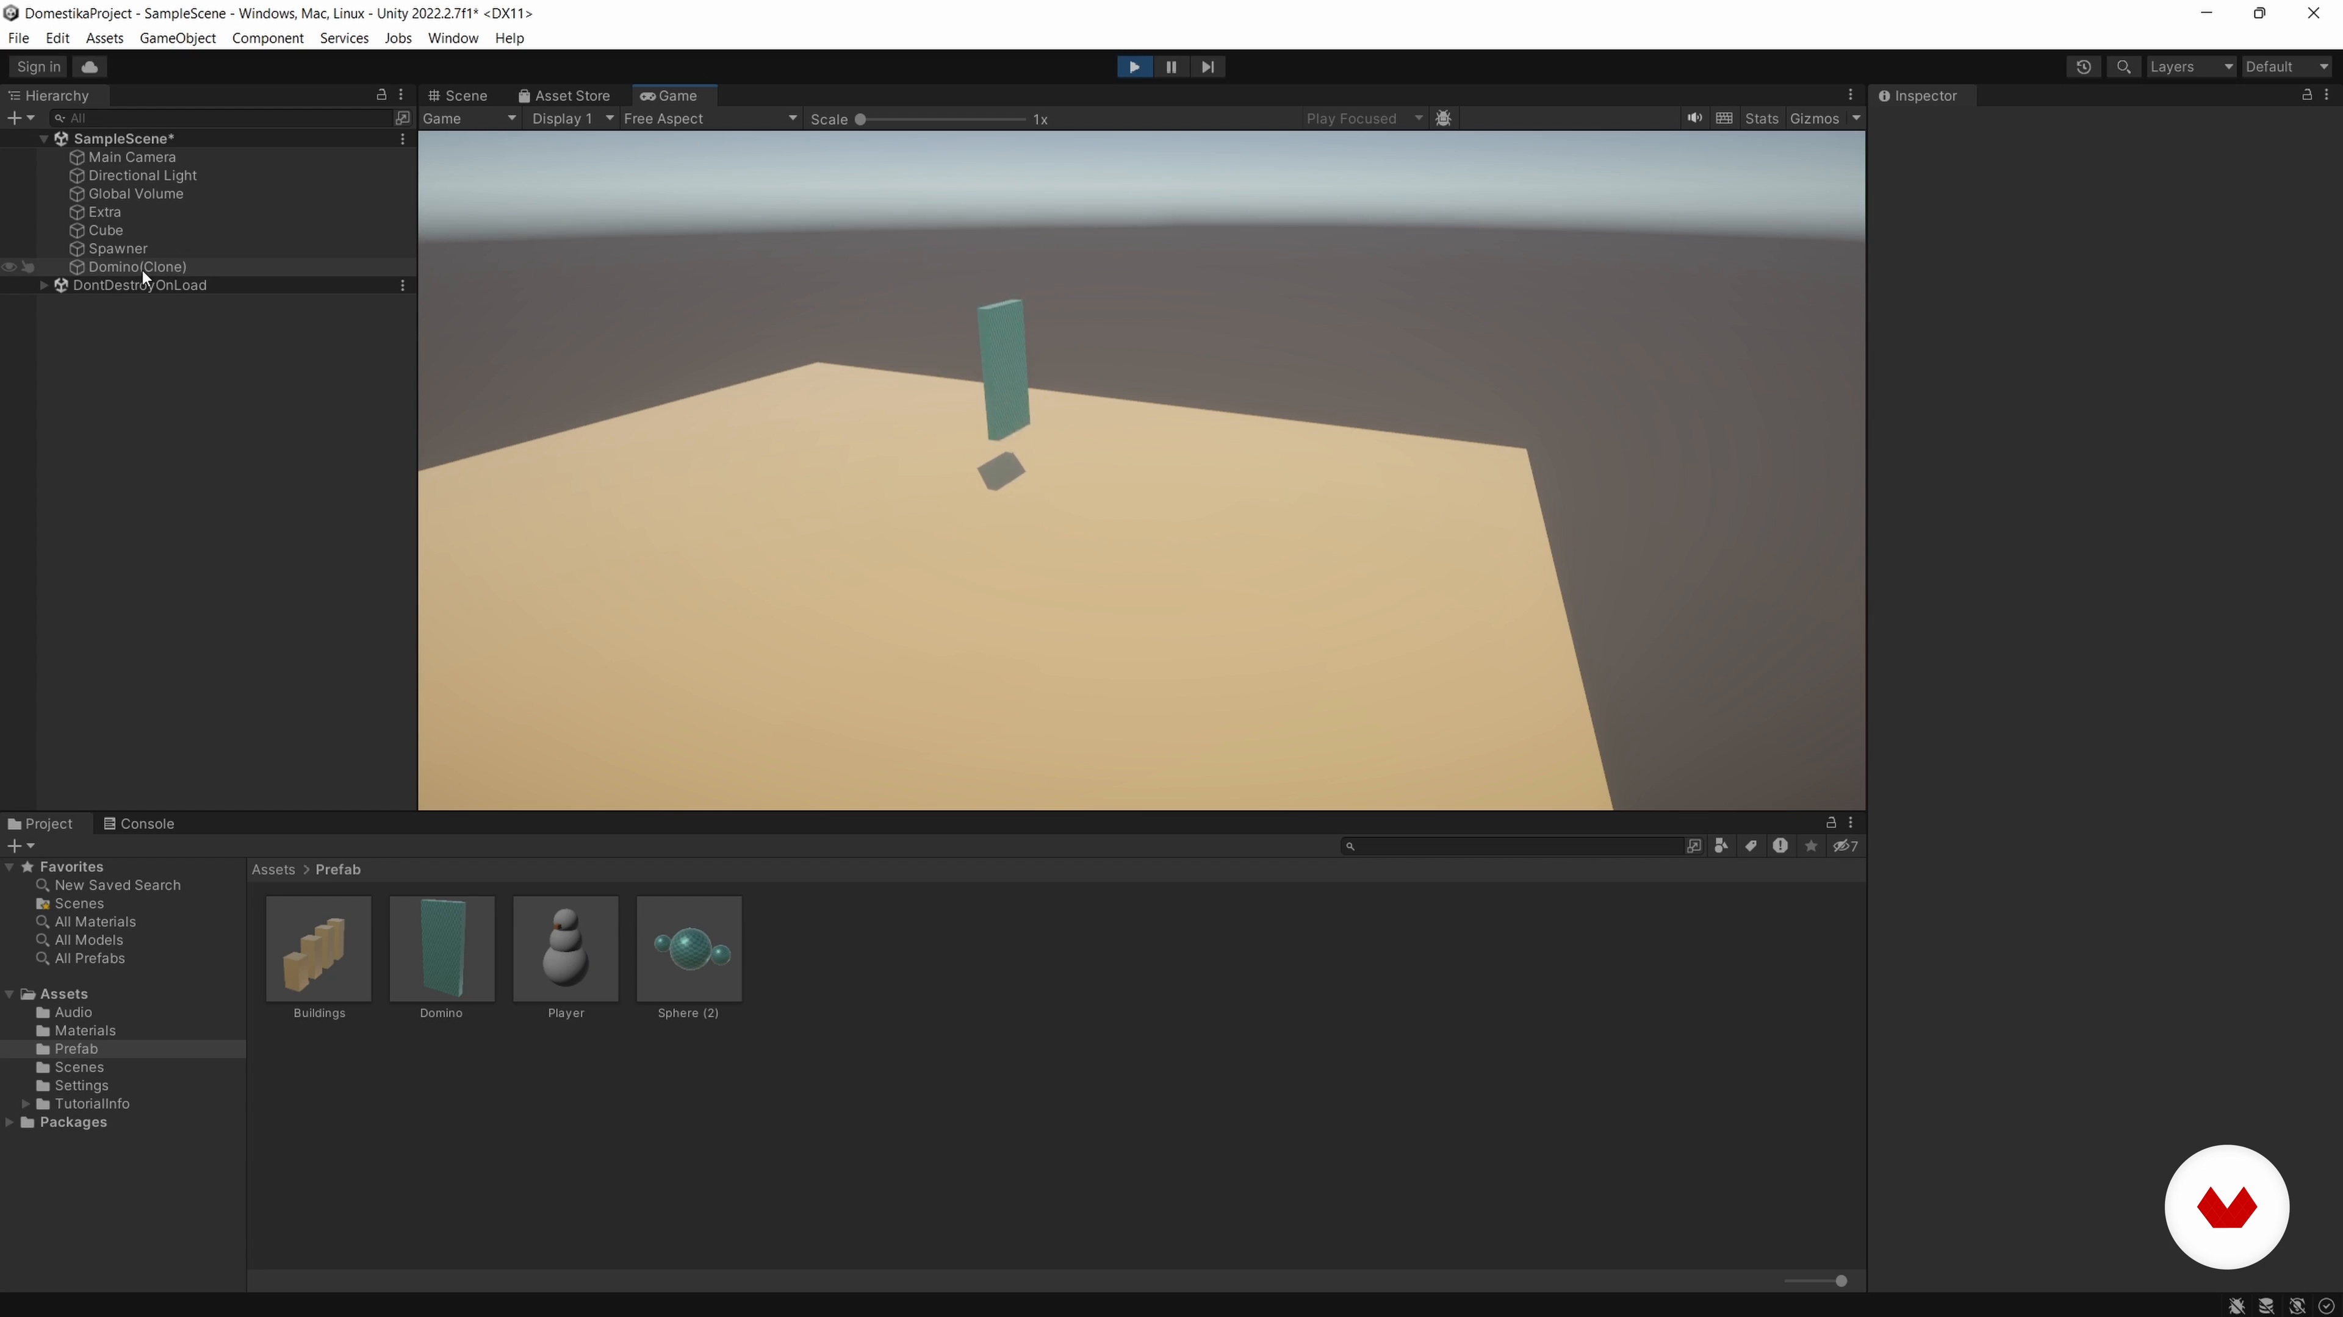The height and width of the screenshot is (1317, 2343).
Task: Open the cloud services icon
Action: click(x=89, y=66)
